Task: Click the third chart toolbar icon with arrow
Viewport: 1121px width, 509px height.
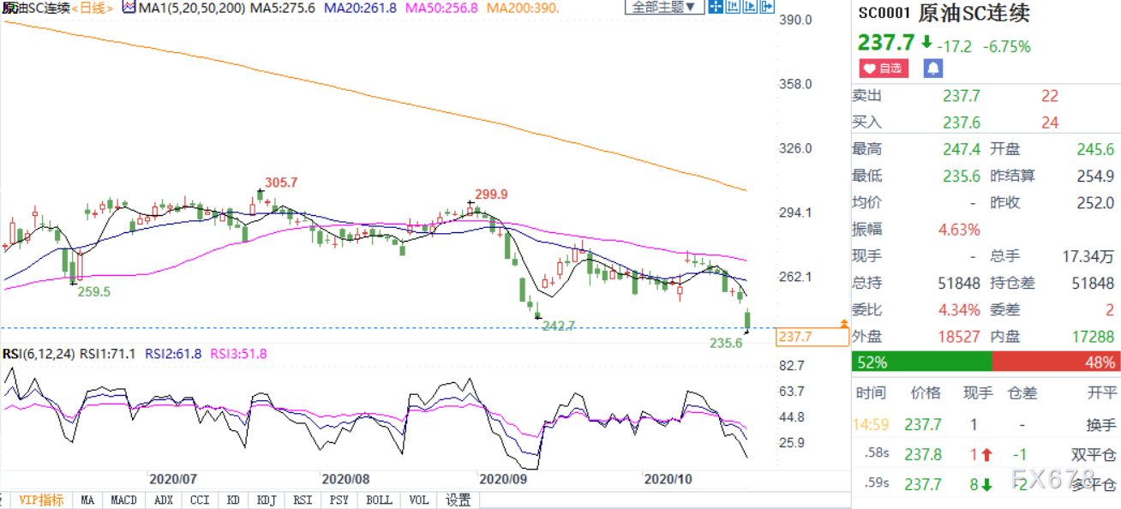Action: coord(750,8)
